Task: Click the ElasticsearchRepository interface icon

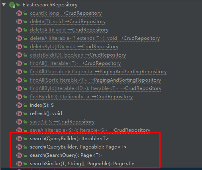Action: click(12, 5)
